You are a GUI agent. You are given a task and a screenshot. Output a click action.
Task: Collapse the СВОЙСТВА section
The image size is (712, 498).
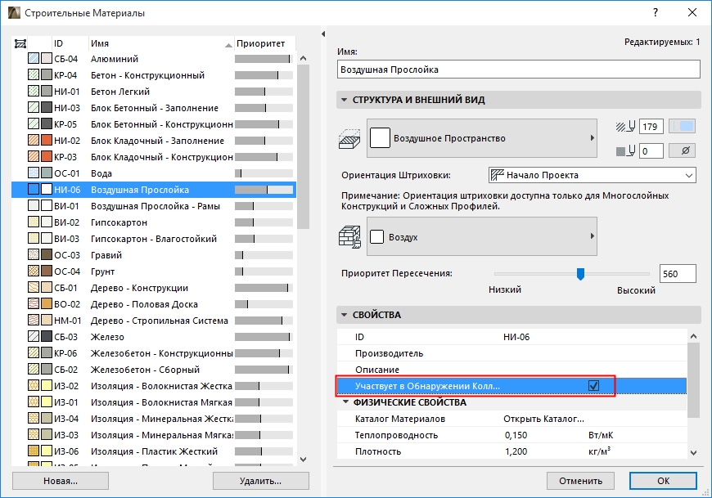pos(345,315)
